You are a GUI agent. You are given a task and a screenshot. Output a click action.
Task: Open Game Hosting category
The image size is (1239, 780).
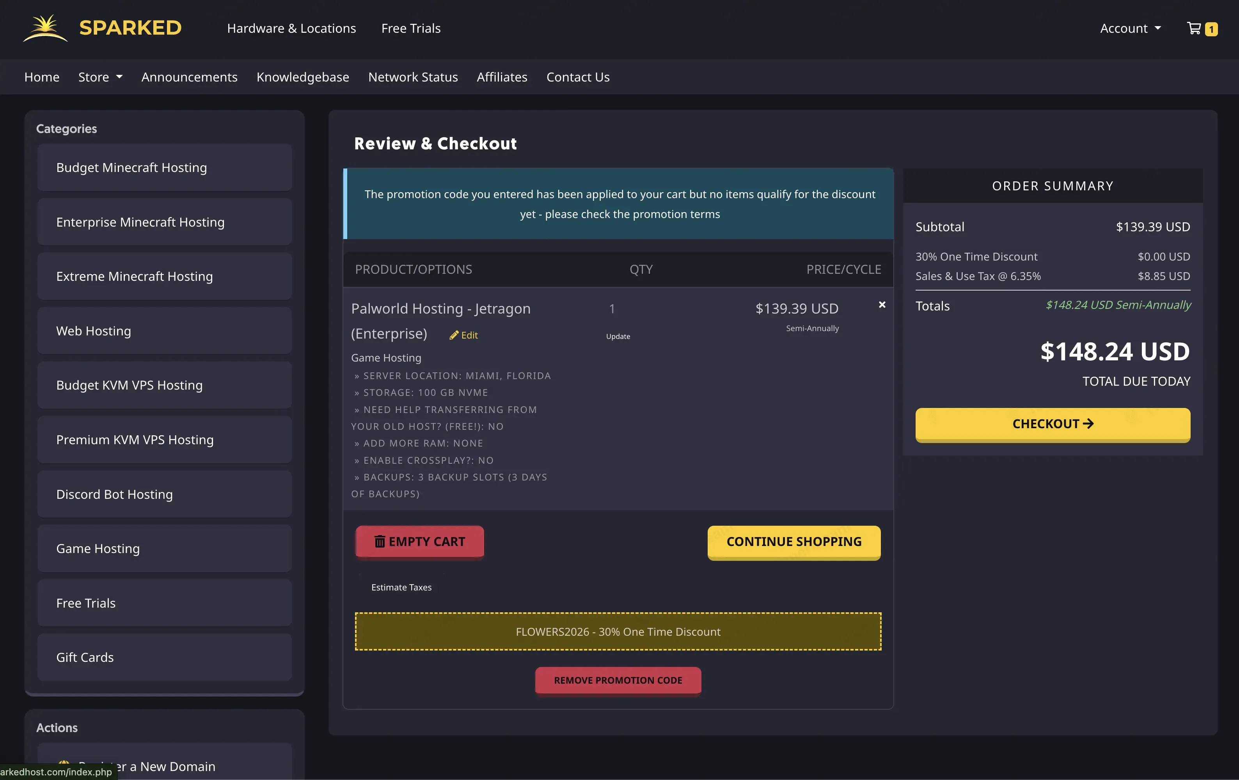pos(165,548)
